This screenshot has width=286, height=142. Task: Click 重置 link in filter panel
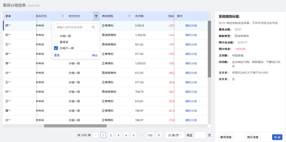click(57, 55)
